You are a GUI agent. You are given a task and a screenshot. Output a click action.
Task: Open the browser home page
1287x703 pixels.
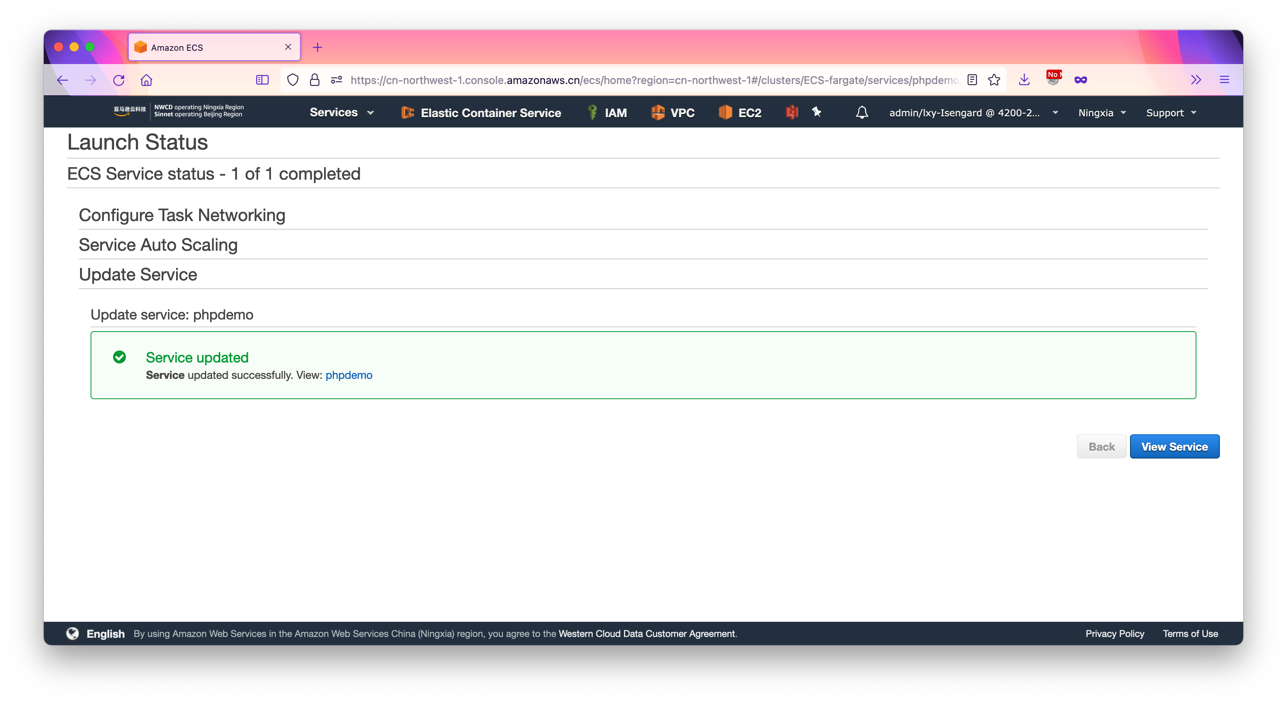click(146, 80)
